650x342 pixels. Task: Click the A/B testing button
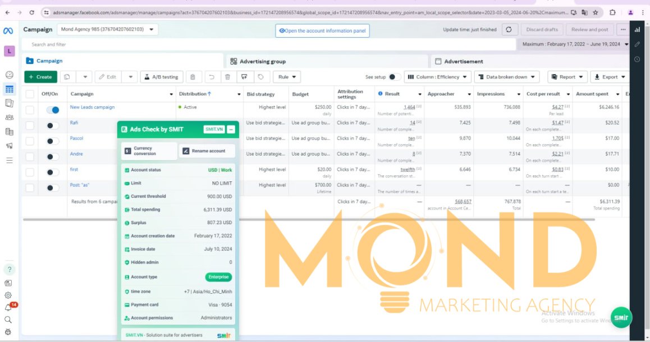point(162,77)
